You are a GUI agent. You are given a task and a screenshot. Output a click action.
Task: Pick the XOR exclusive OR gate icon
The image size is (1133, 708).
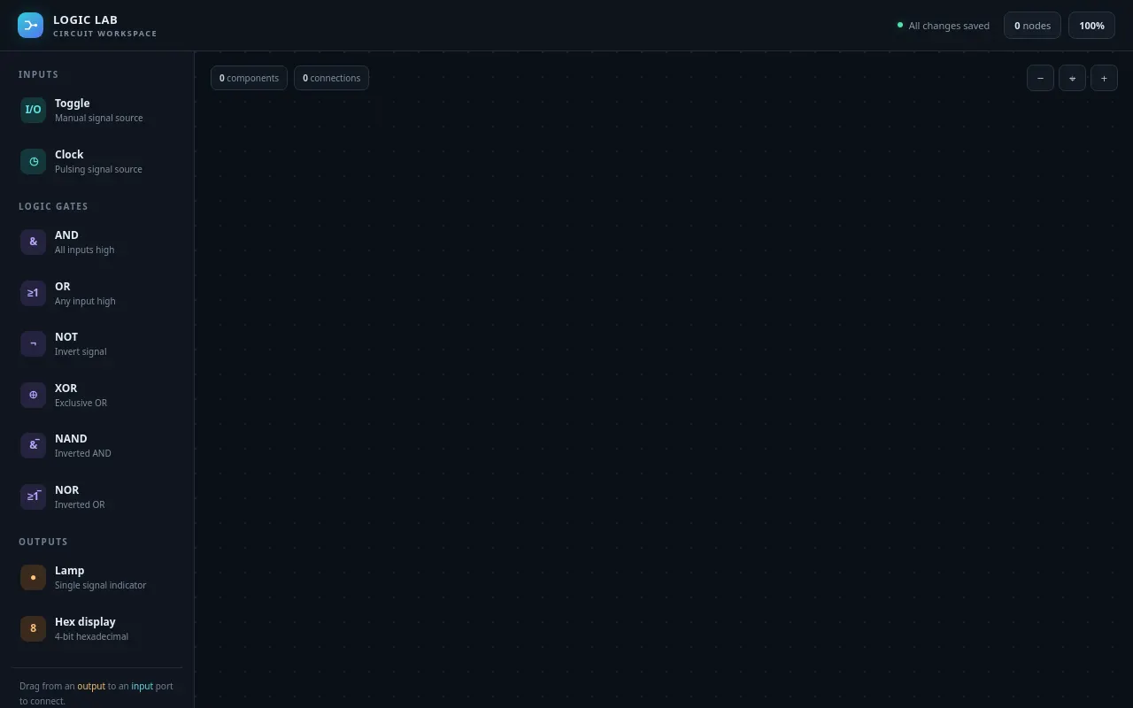click(33, 395)
